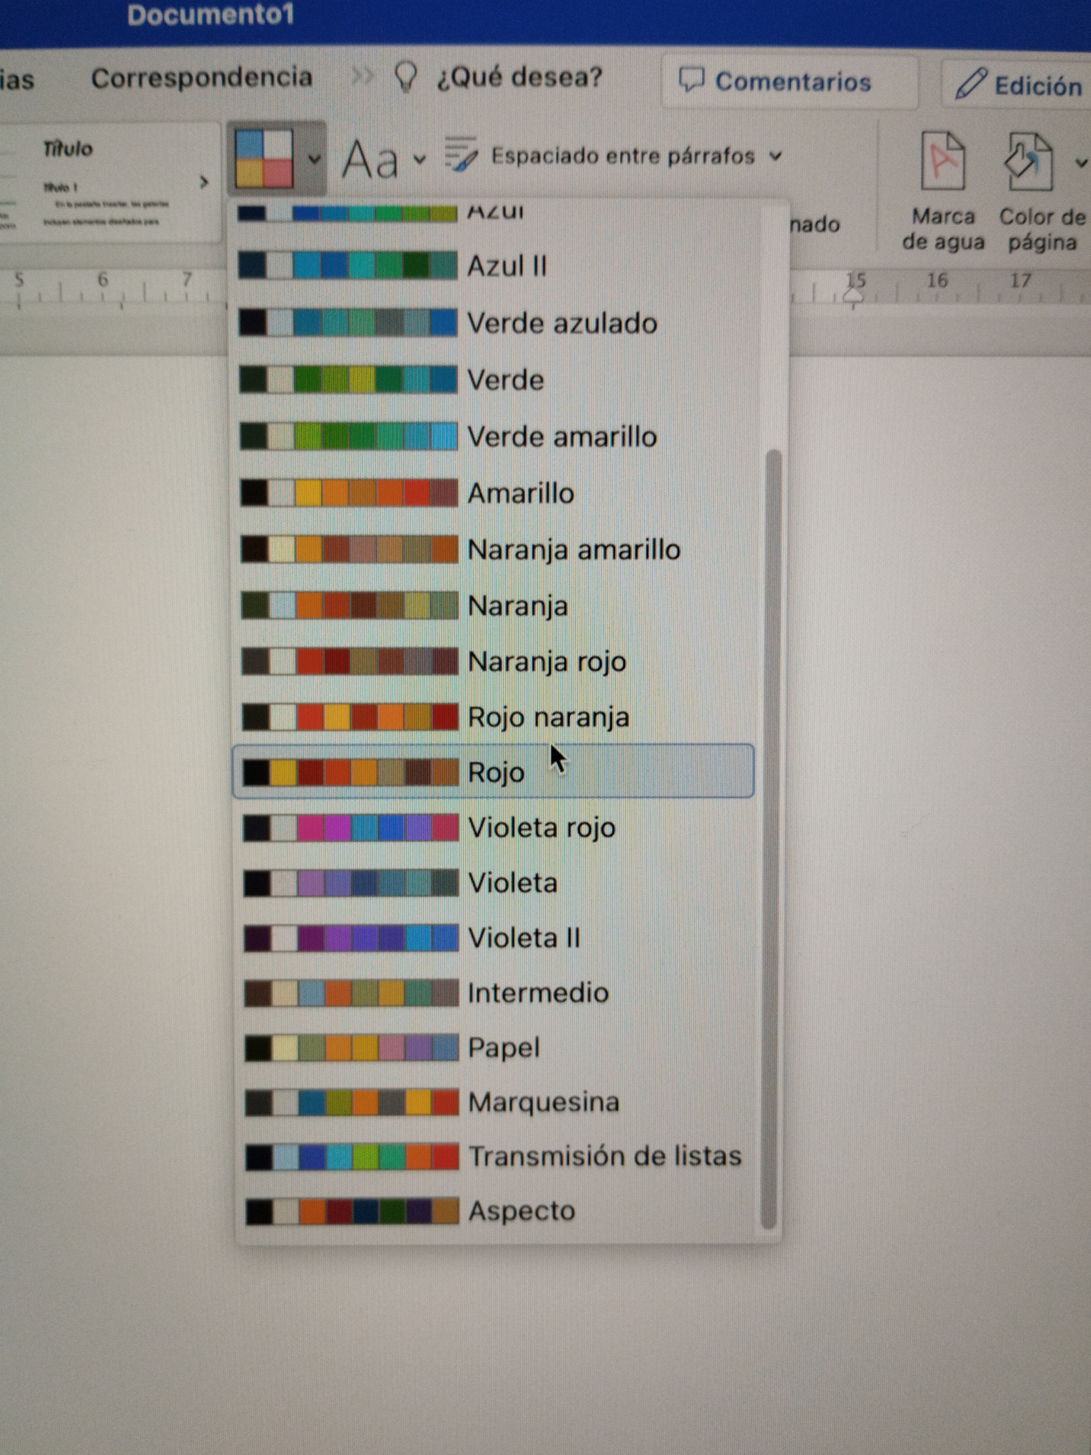Expand the style gallery chevron

[204, 182]
